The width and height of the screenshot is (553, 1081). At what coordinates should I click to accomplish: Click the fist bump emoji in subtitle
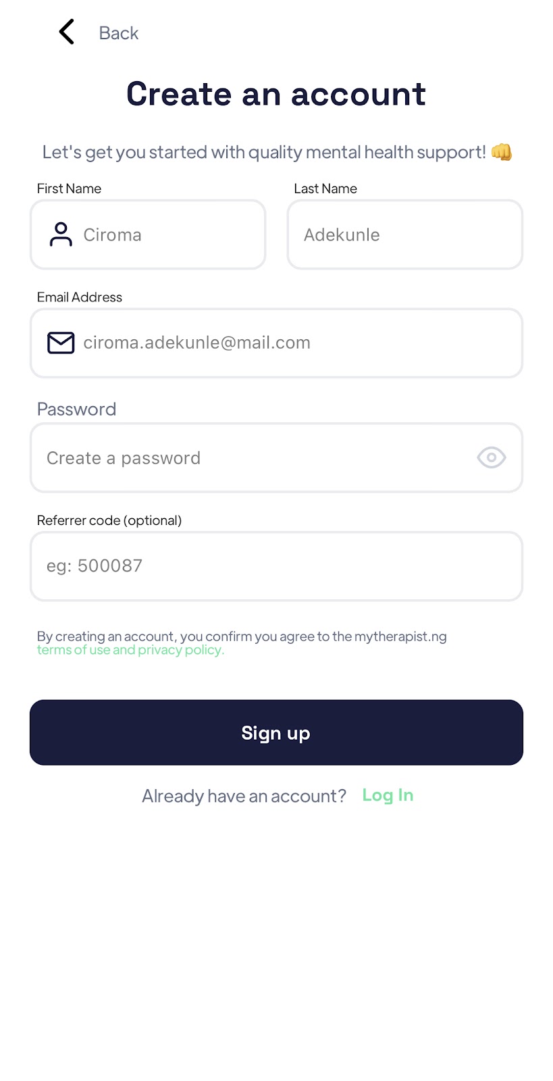[x=501, y=152]
